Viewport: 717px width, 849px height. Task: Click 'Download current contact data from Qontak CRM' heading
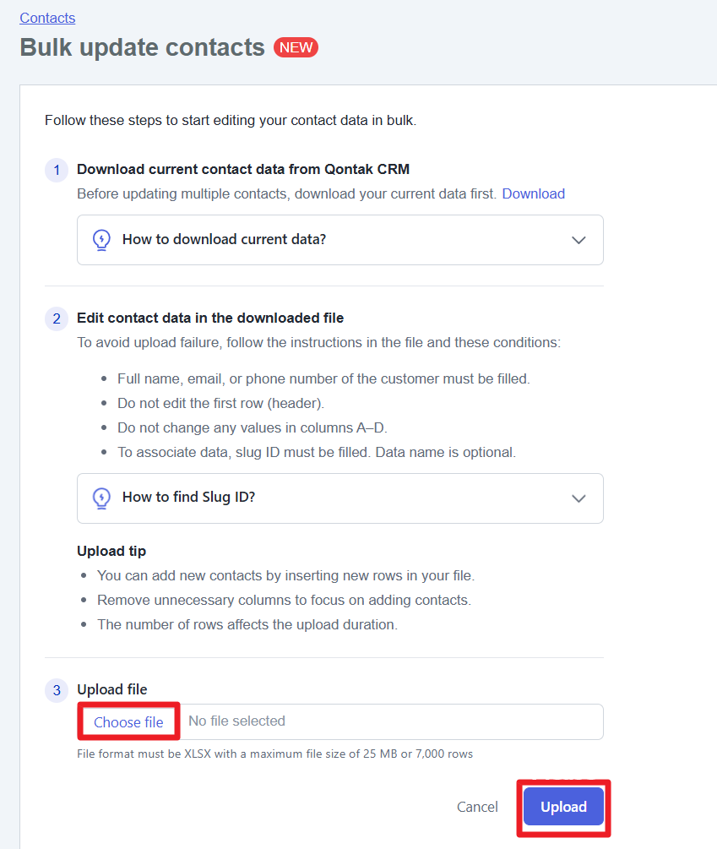243,169
